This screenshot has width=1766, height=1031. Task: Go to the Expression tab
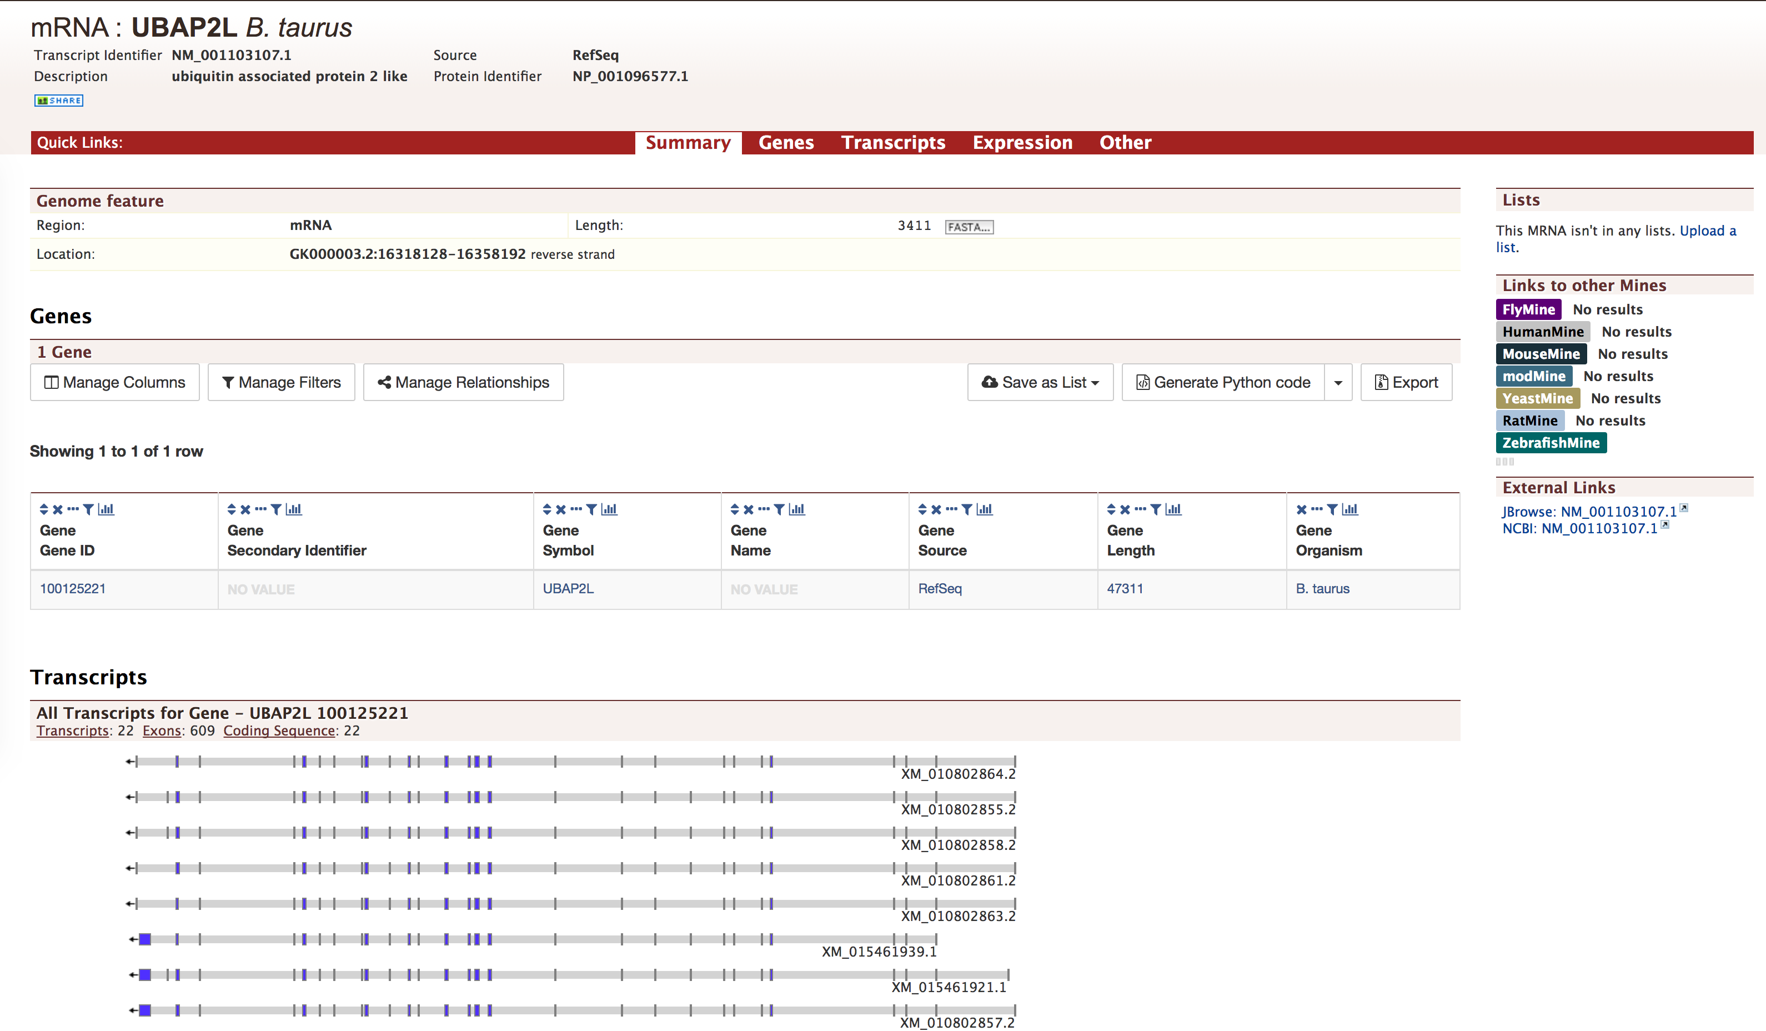(1022, 142)
